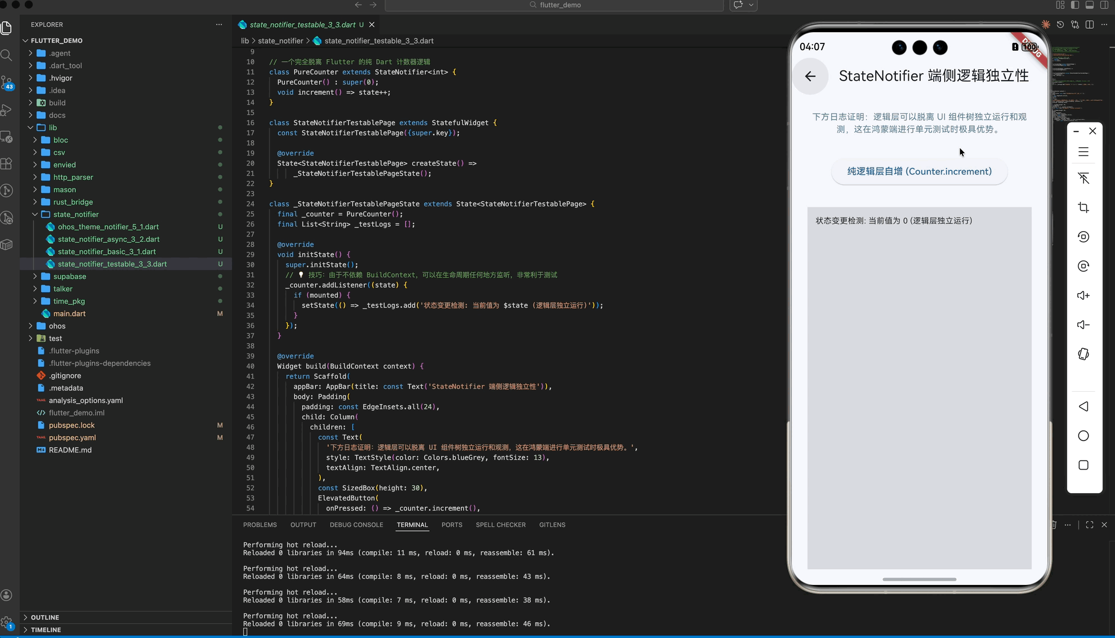Expand the OUTLINE section

point(45,617)
